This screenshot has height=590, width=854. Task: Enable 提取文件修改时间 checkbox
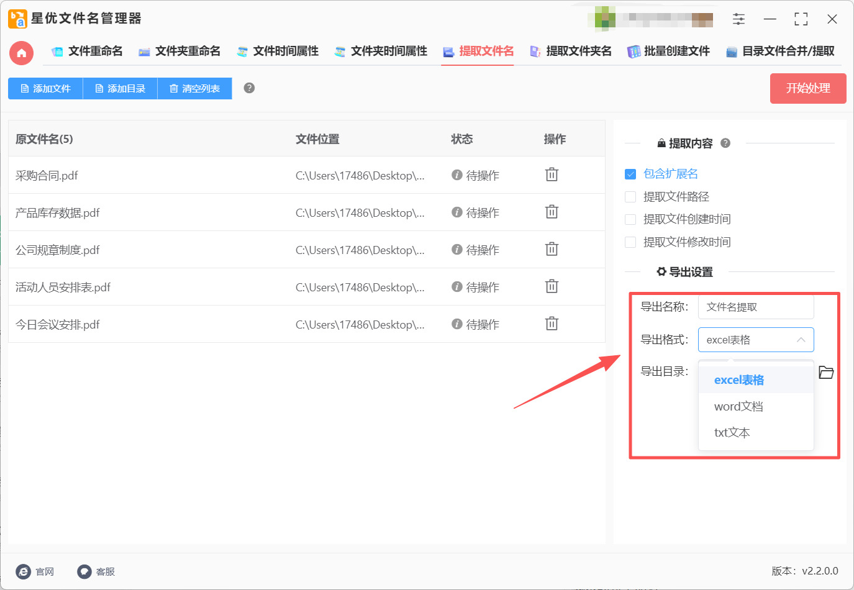tap(630, 242)
